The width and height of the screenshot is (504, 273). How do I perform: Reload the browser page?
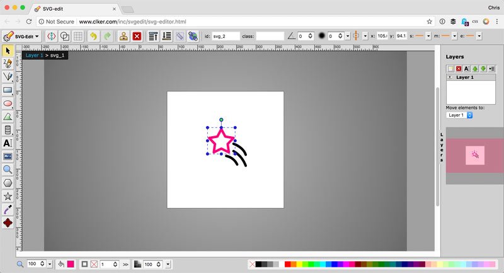[x=29, y=21]
